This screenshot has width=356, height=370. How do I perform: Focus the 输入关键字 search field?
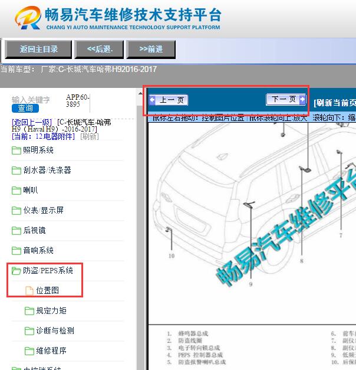click(31, 100)
